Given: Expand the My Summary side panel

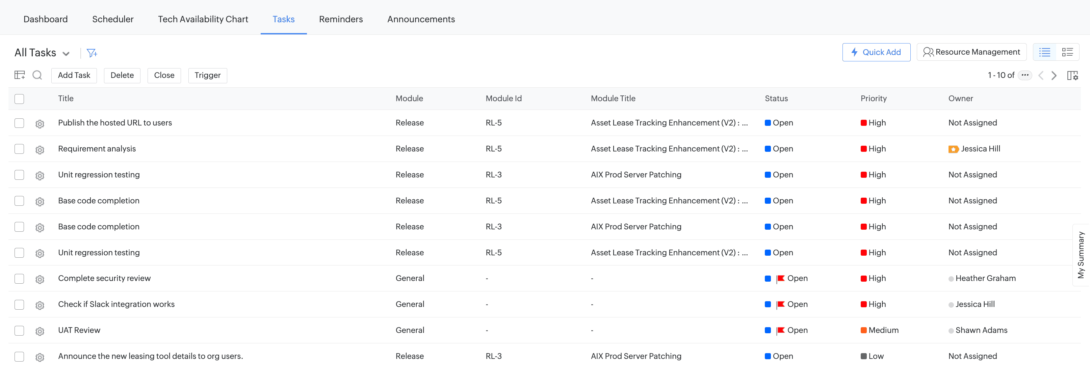Looking at the screenshot, I should pyautogui.click(x=1081, y=255).
